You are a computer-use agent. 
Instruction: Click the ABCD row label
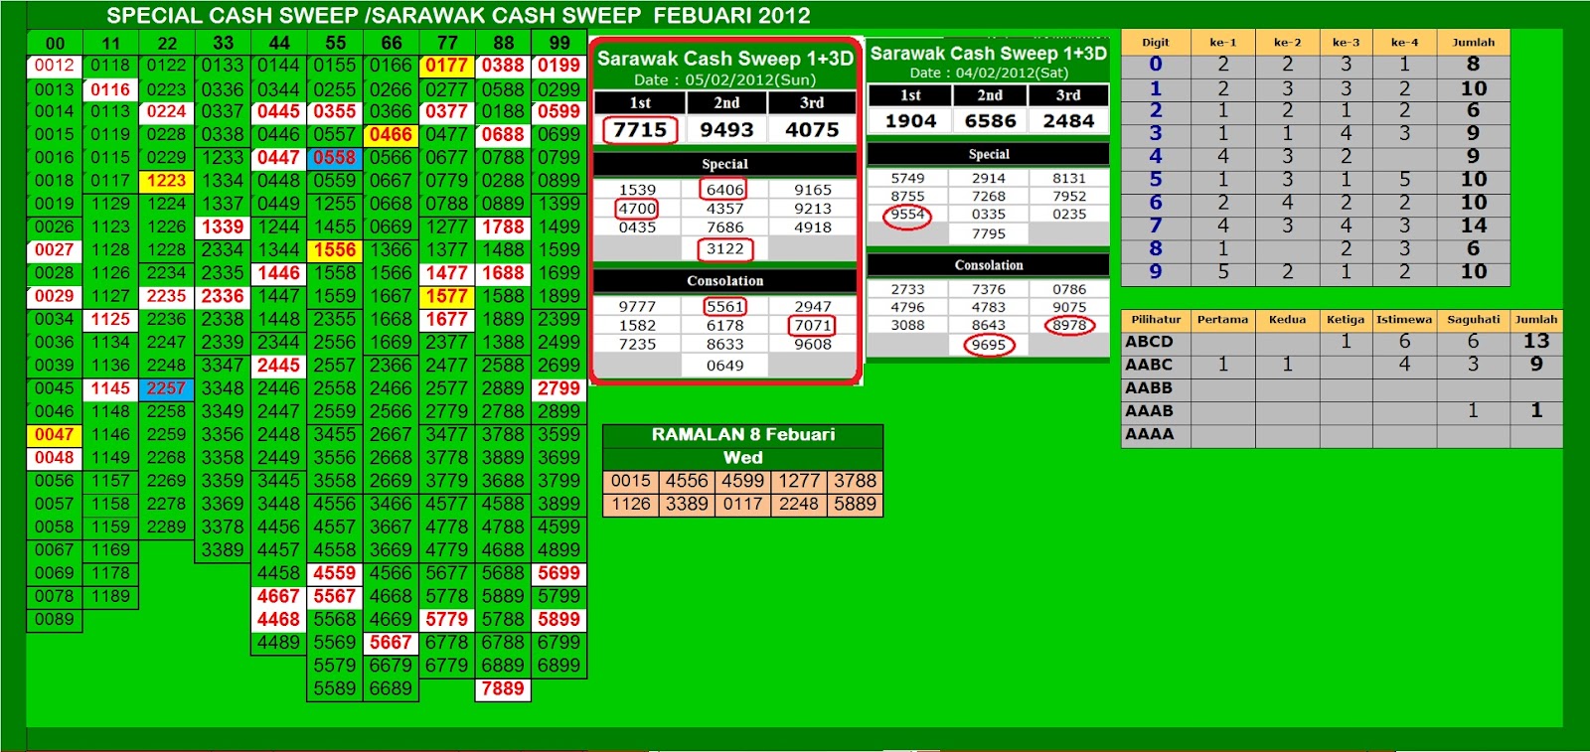tap(1149, 342)
